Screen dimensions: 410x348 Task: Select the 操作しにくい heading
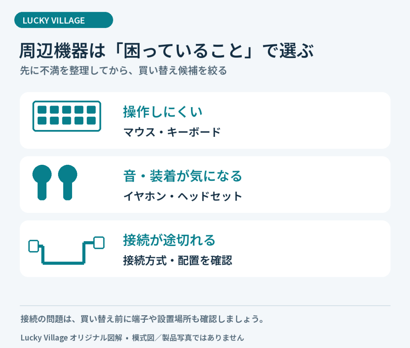point(163,112)
